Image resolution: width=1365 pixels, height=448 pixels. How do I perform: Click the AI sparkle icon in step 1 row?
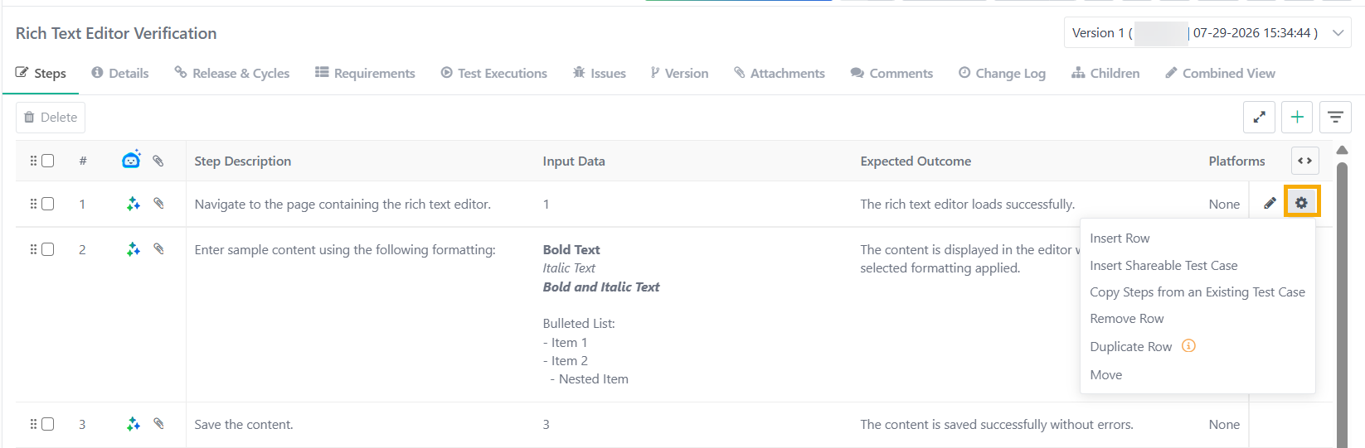133,204
